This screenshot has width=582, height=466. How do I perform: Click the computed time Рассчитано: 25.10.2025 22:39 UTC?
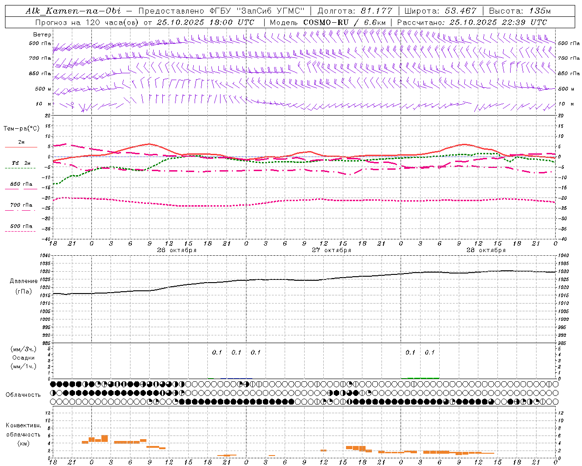(x=472, y=22)
